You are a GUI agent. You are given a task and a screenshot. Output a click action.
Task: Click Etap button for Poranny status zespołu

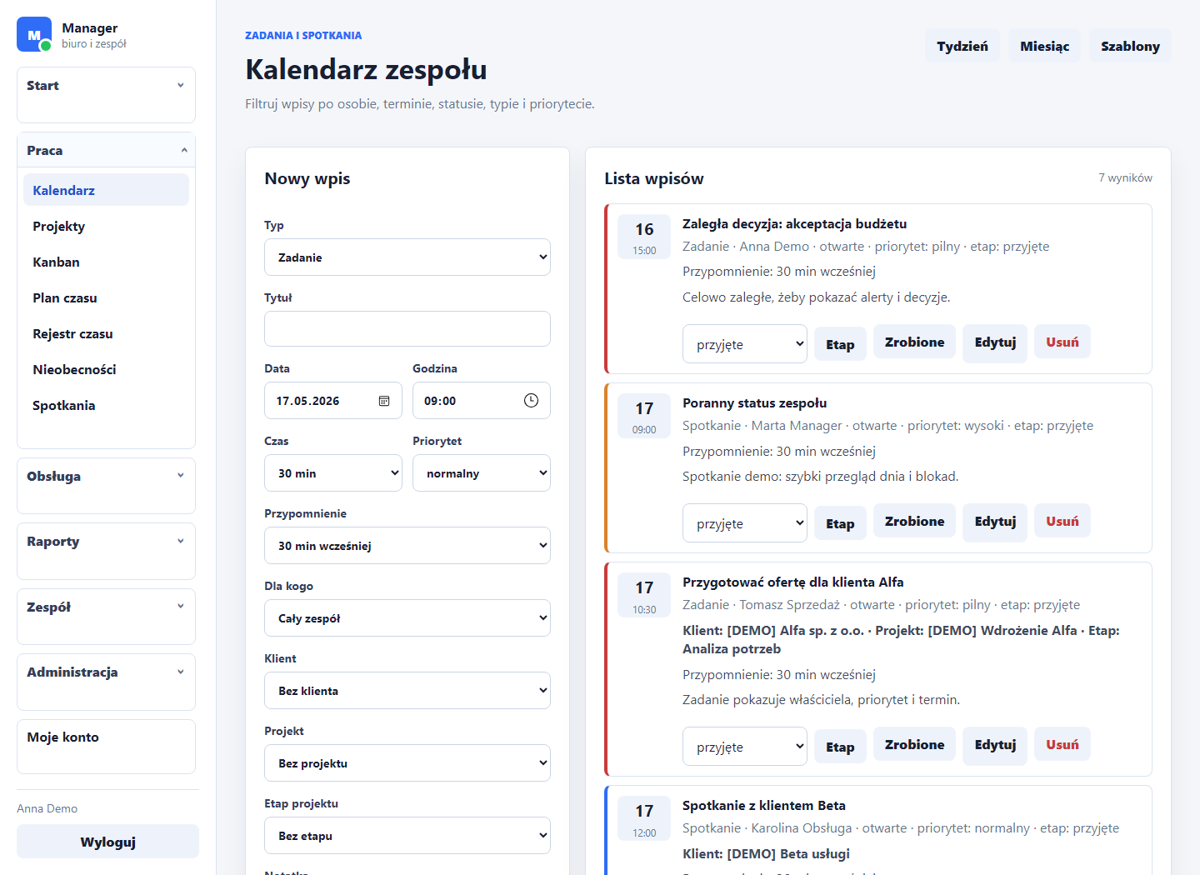pyautogui.click(x=840, y=523)
